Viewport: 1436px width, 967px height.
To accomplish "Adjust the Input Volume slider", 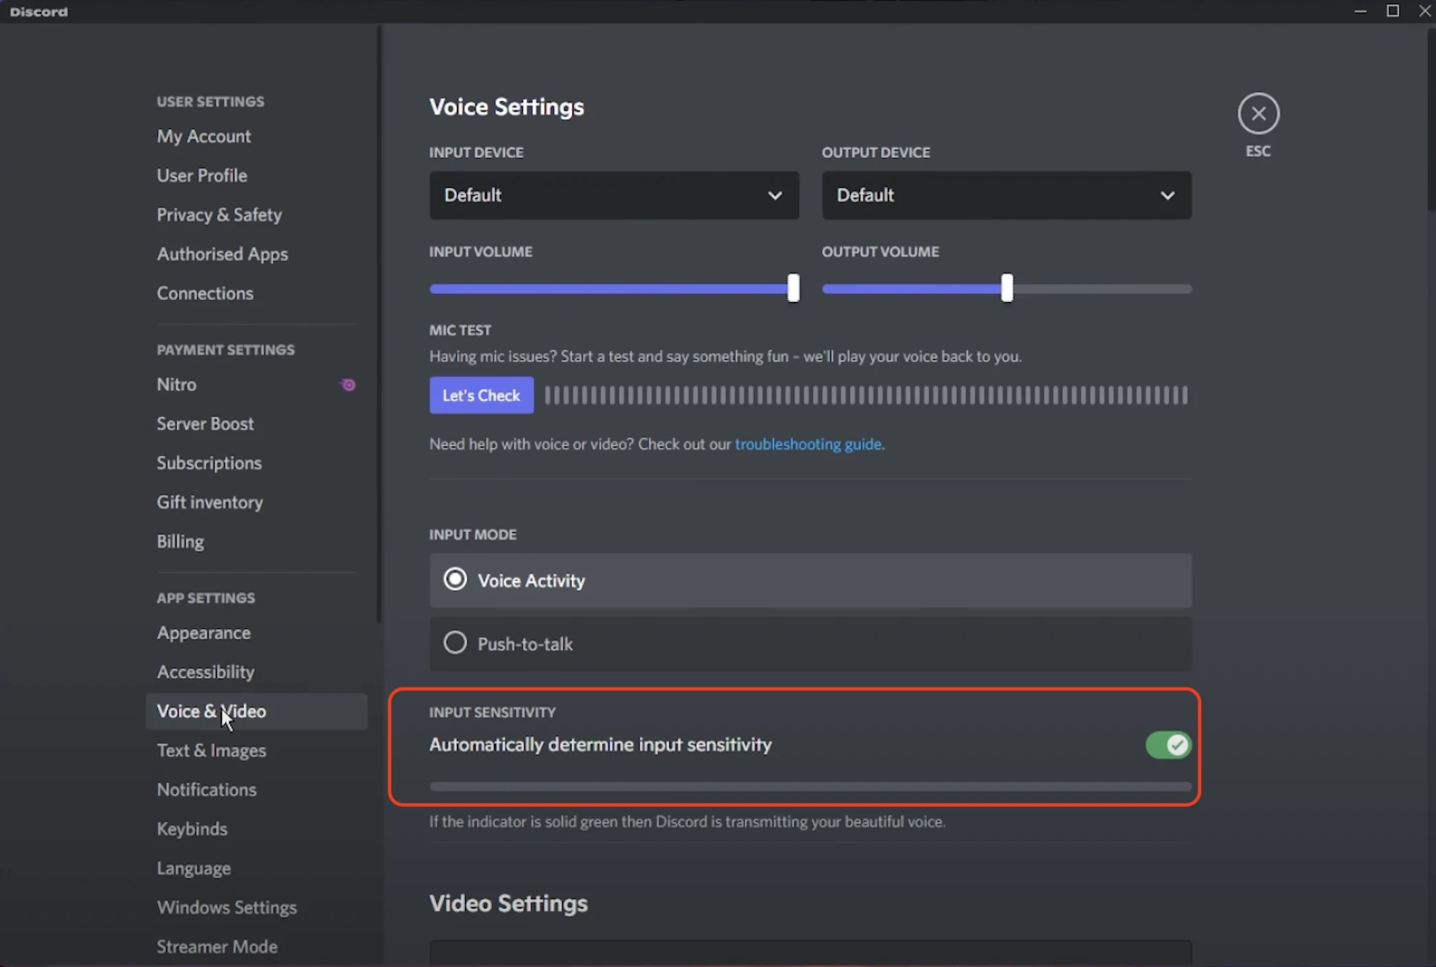I will coord(792,288).
